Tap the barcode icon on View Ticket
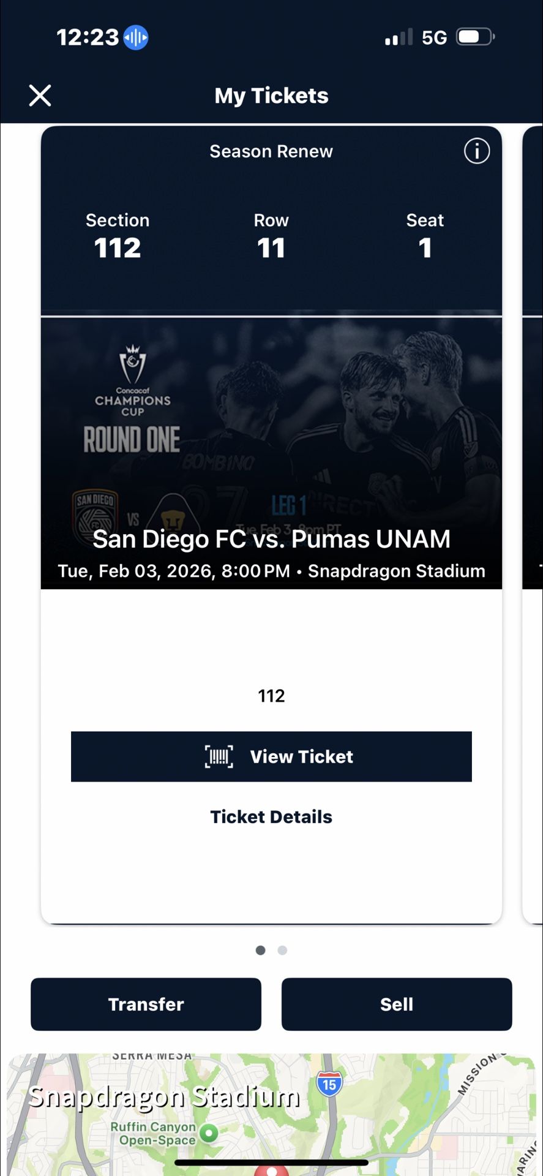Viewport: 543px width, 1176px height. point(219,757)
